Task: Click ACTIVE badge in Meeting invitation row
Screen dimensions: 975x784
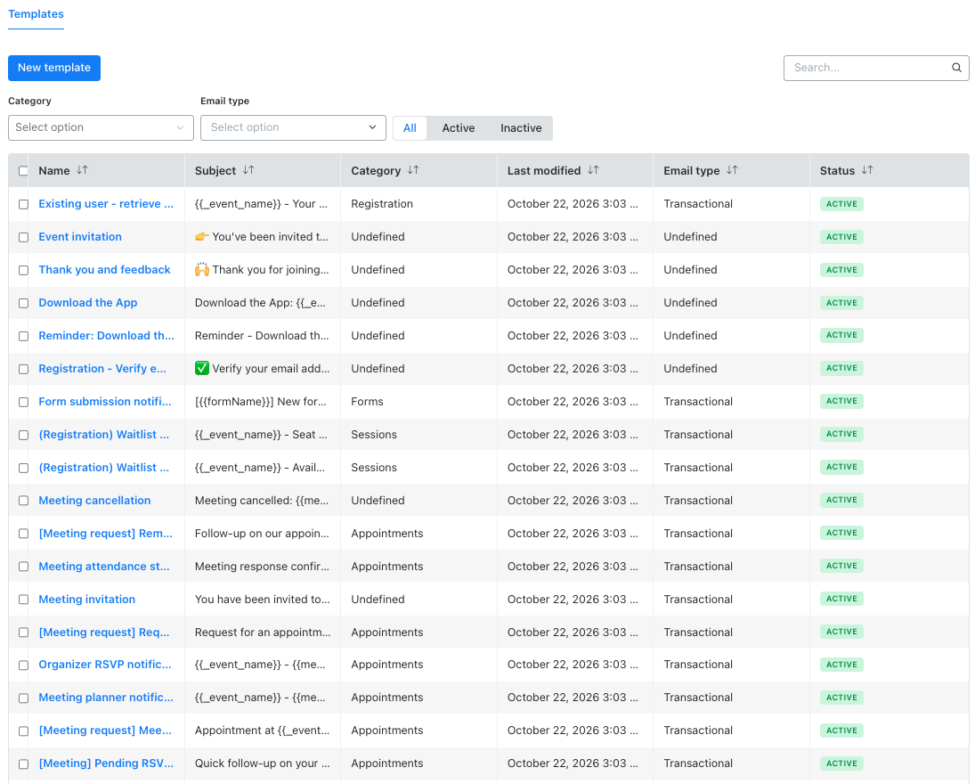Action: click(x=841, y=600)
